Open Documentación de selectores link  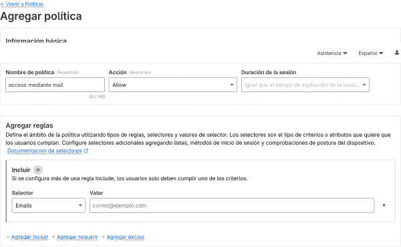pyautogui.click(x=45, y=151)
